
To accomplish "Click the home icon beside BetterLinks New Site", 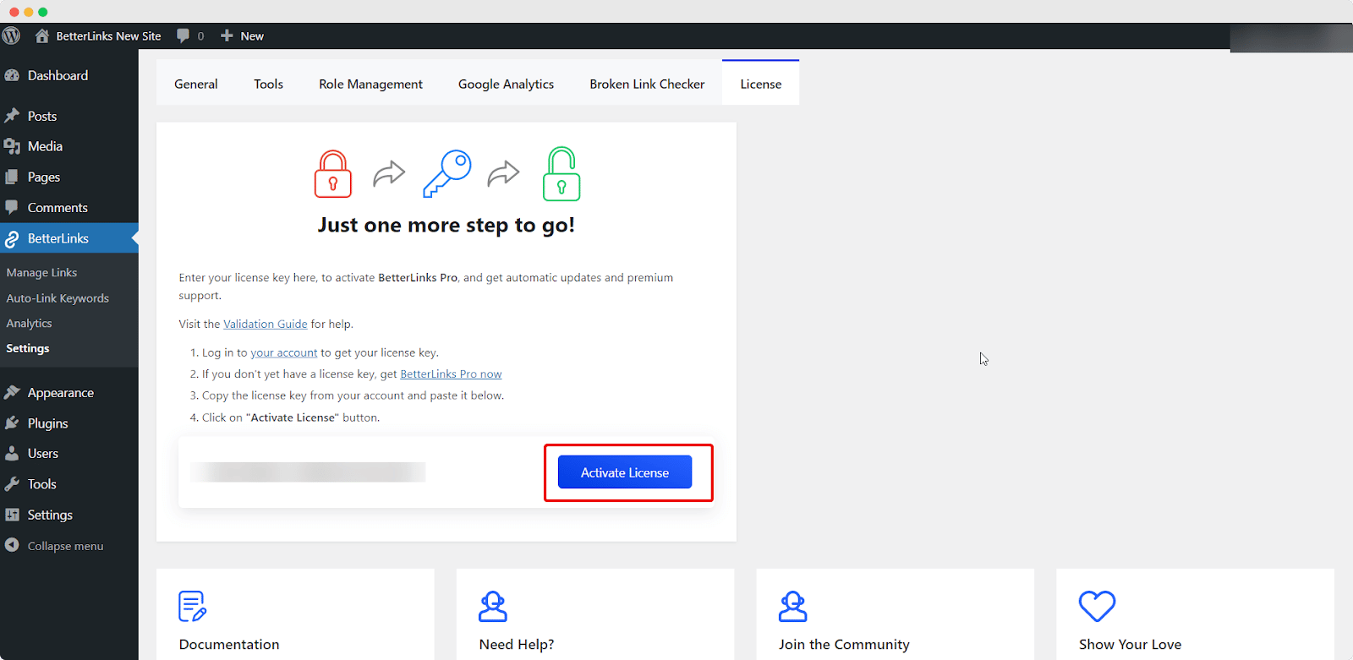I will tap(42, 35).
